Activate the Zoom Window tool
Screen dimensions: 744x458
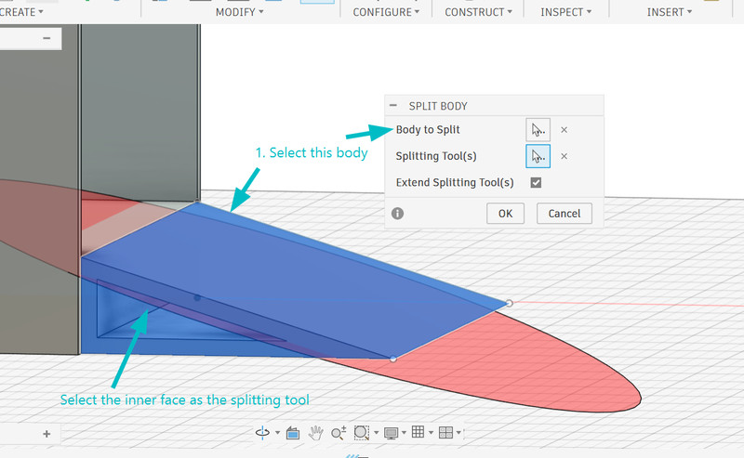[361, 432]
